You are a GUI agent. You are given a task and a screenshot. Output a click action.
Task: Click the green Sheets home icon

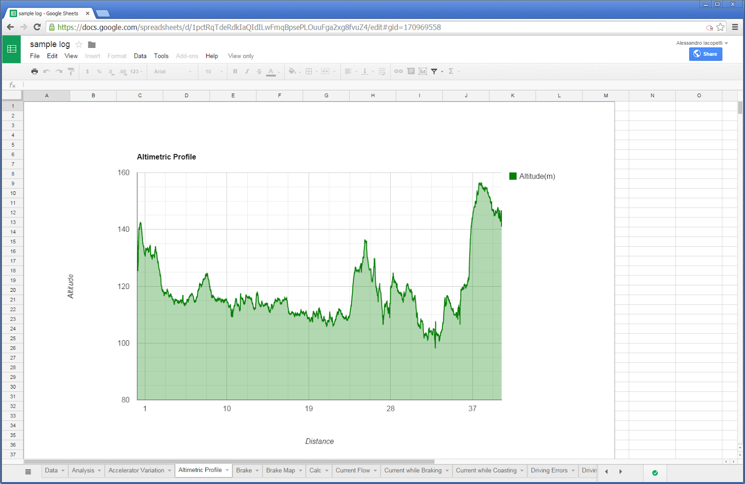[11, 49]
